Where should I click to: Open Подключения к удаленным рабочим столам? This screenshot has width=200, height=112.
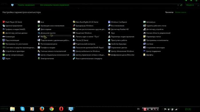55,40
